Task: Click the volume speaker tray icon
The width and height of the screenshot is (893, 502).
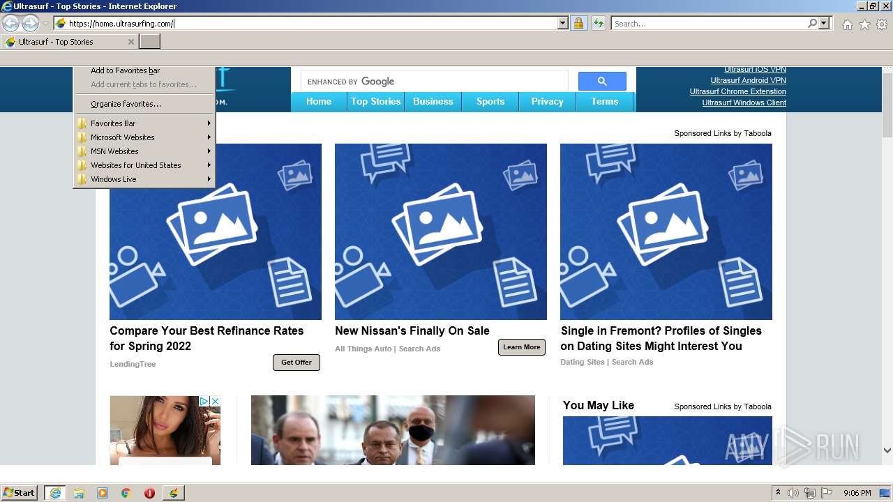Action: tap(793, 493)
